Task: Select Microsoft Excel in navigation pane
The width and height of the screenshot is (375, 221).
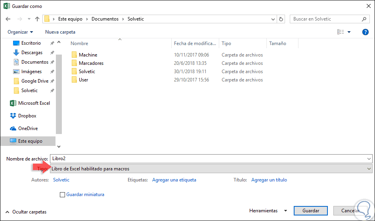Action: 34,103
